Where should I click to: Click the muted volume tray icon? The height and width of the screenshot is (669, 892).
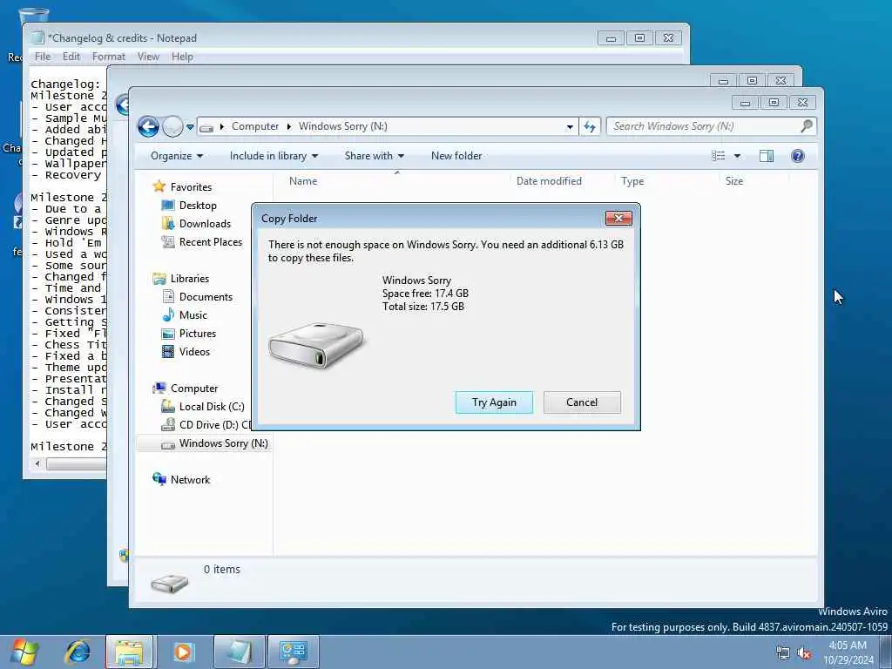pyautogui.click(x=804, y=653)
